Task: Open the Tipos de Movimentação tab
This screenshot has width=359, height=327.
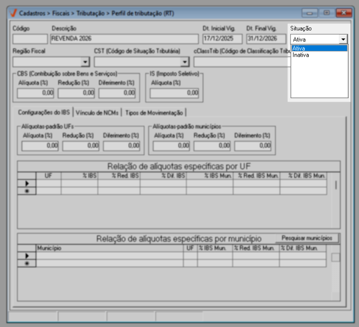Action: (154, 113)
